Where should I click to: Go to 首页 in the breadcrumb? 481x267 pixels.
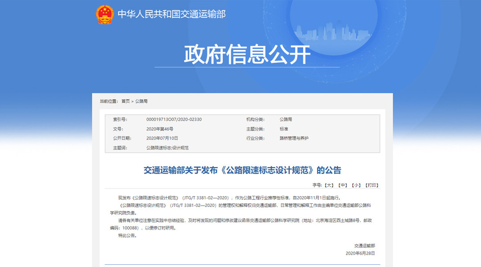pos(126,101)
